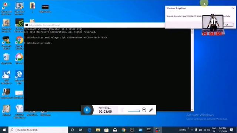Launch Microsoft Edge from the taskbar
The width and height of the screenshot is (237, 133).
pos(90,130)
